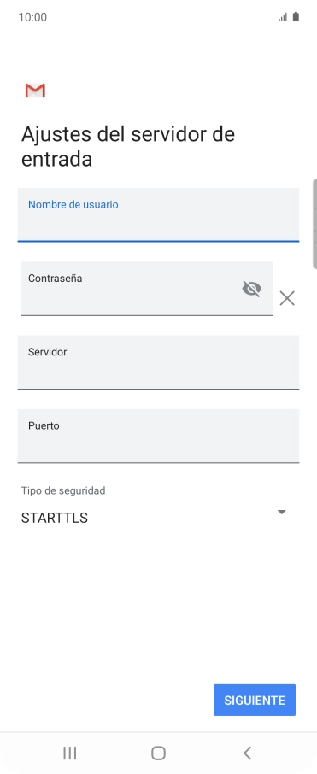This screenshot has height=774, width=317.
Task: Tap the signal strength status icon
Action: (283, 17)
